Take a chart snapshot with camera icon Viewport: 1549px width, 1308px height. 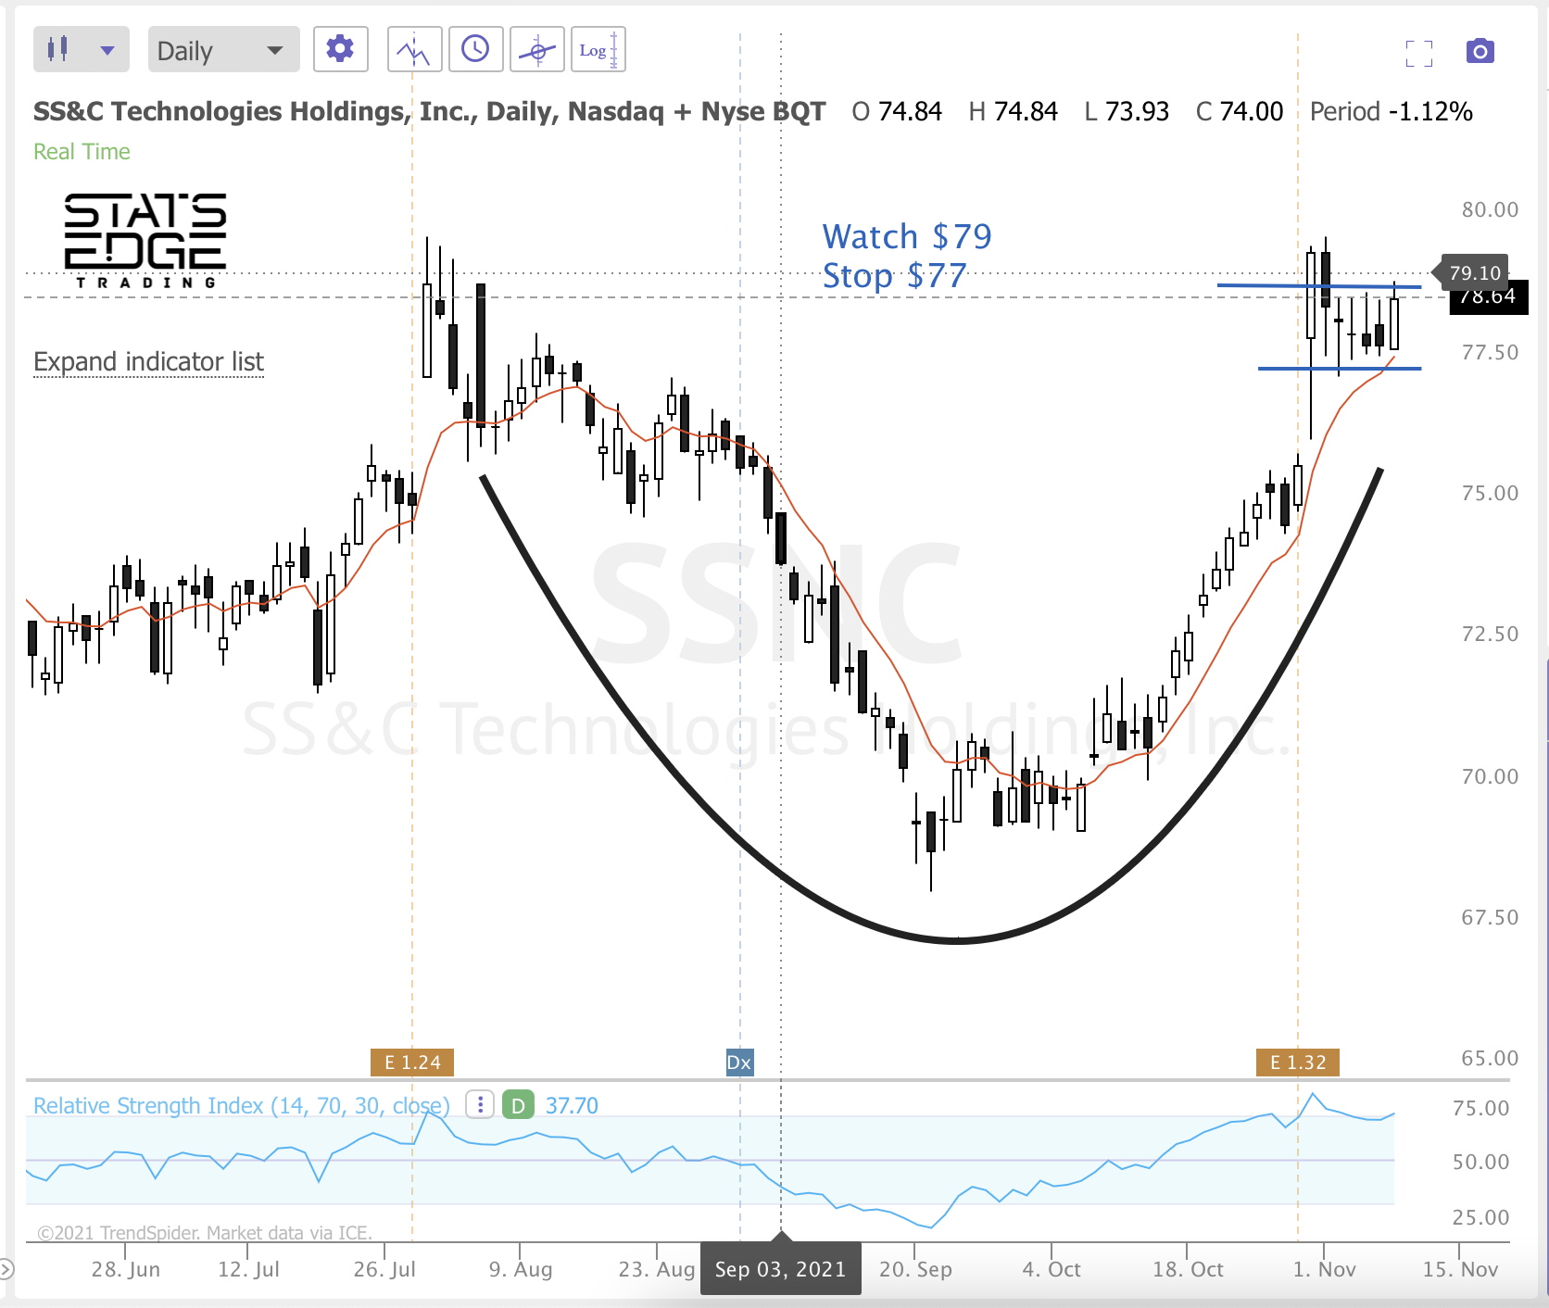pyautogui.click(x=1479, y=52)
